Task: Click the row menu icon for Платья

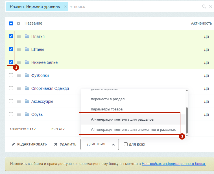Action: (19, 36)
